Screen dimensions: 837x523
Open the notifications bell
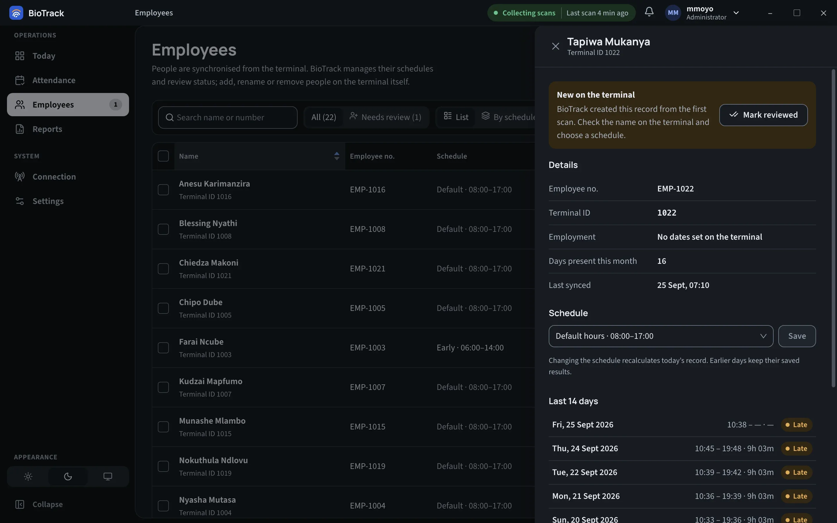point(649,12)
